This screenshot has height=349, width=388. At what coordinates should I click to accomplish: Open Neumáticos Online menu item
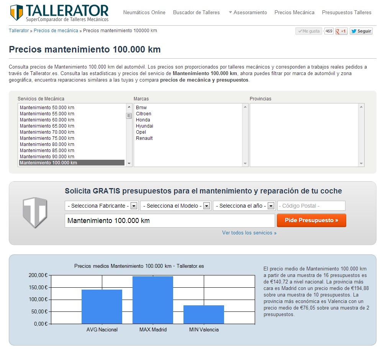click(x=144, y=12)
